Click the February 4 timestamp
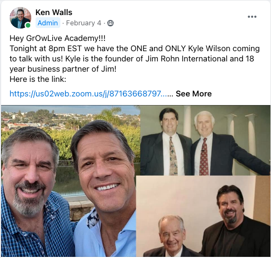 tap(84, 23)
